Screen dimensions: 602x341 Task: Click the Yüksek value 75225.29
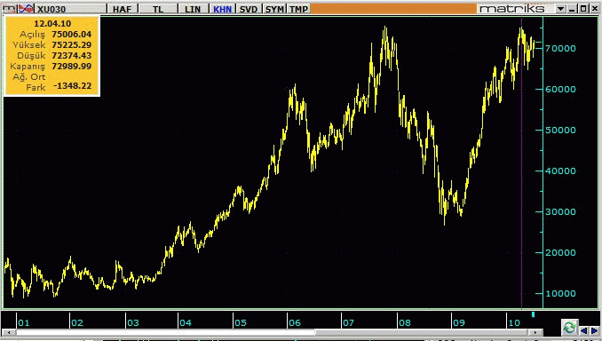(72, 45)
